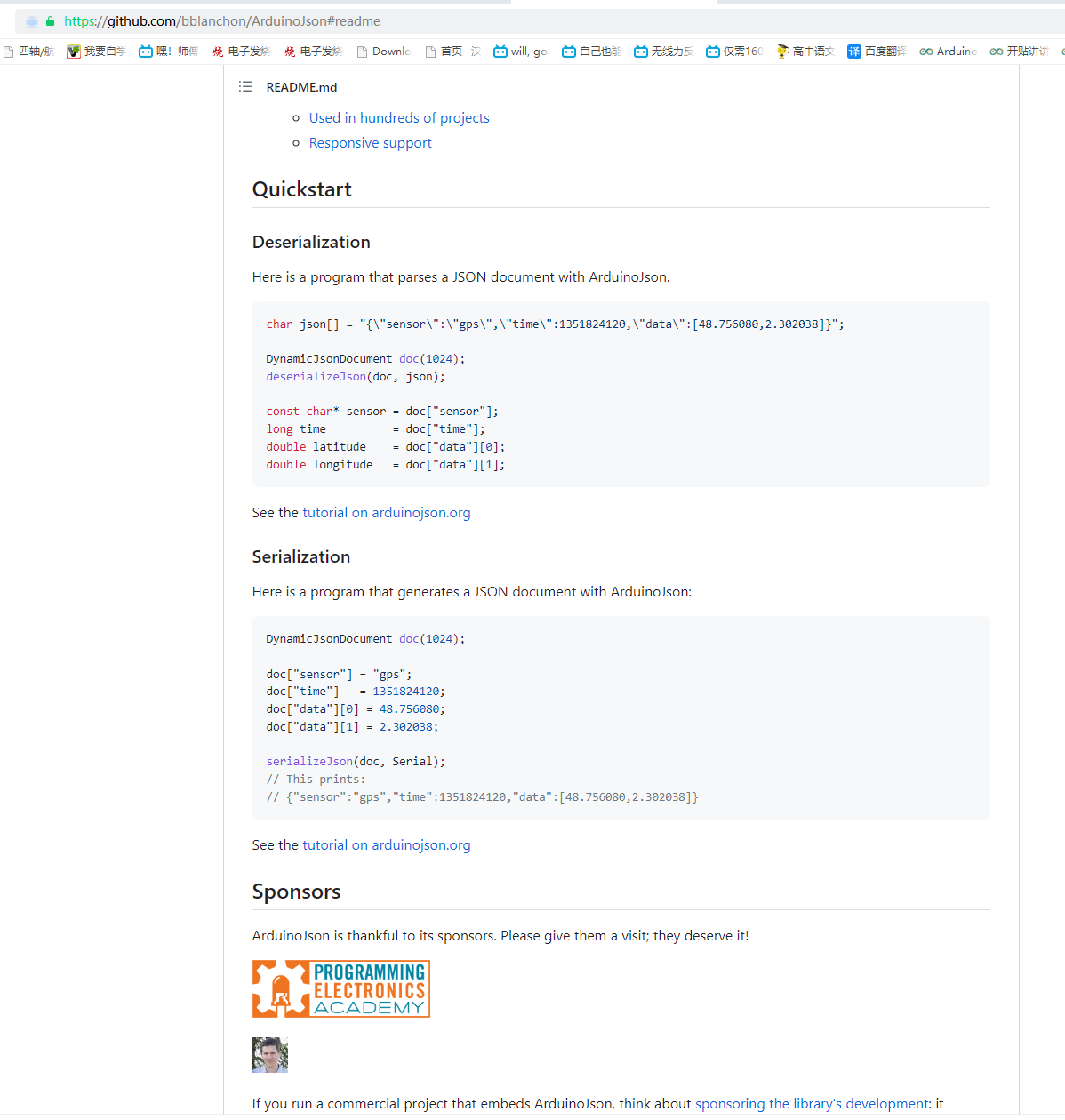Viewport: 1065px width, 1120px height.
Task: Open tutorial link under Serialization code
Action: click(x=387, y=845)
